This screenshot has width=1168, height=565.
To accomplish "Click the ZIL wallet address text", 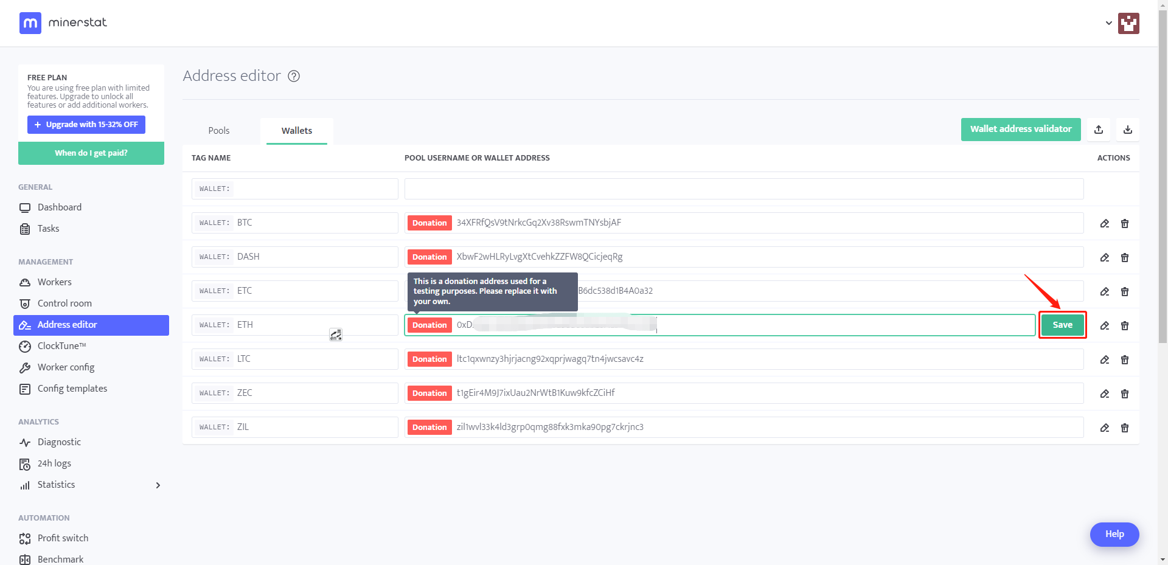I will click(550, 427).
